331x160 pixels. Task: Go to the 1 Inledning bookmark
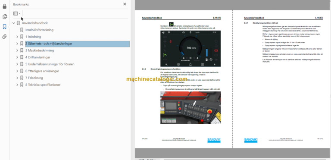pyautogui.click(x=33, y=37)
